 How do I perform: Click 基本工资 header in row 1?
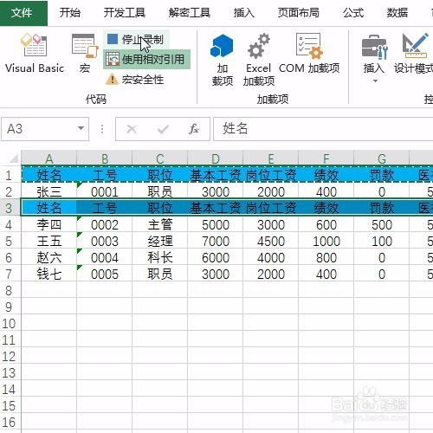[216, 174]
